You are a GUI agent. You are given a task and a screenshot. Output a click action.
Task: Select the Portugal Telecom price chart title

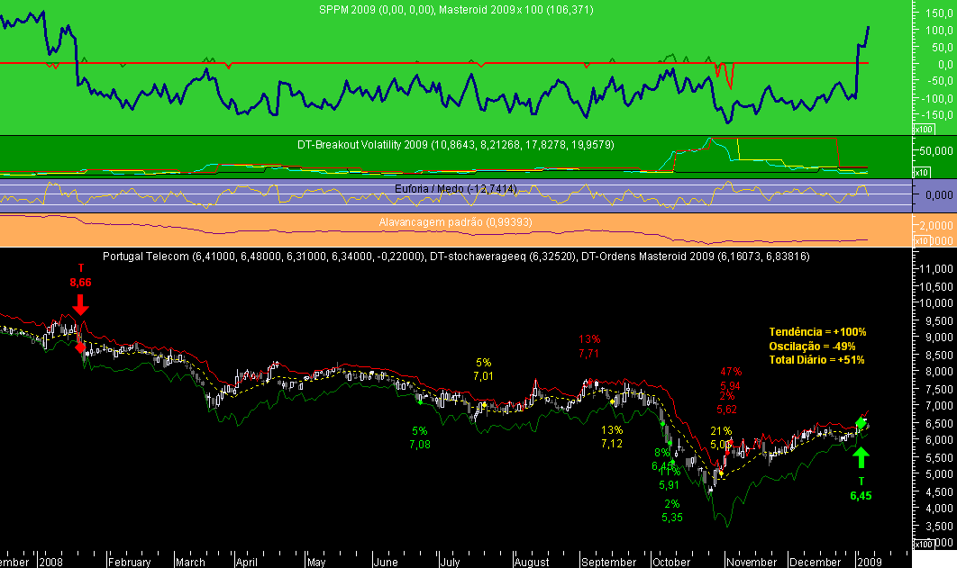(x=456, y=257)
